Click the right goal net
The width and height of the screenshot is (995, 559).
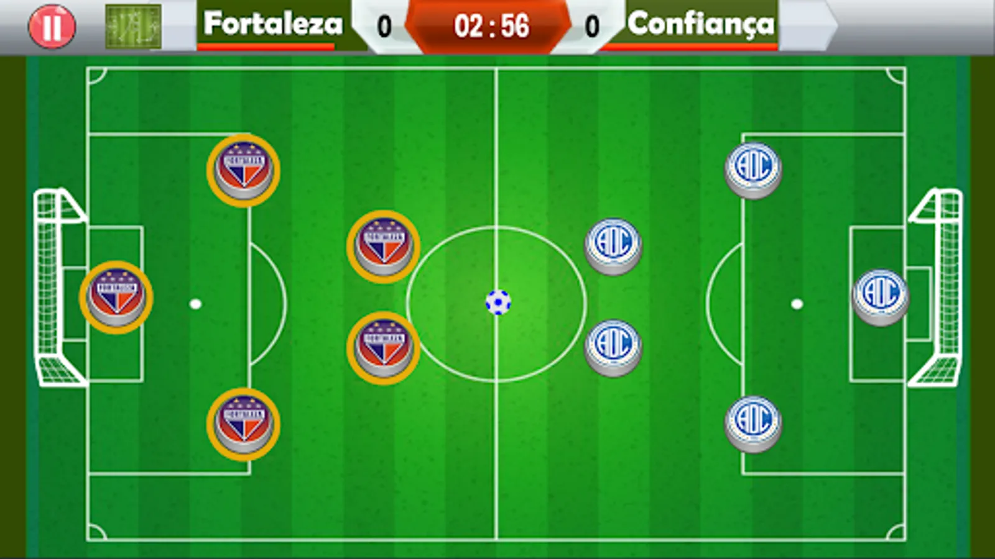[x=935, y=288]
